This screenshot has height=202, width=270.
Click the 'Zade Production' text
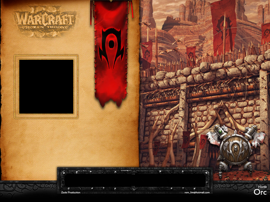71,192
